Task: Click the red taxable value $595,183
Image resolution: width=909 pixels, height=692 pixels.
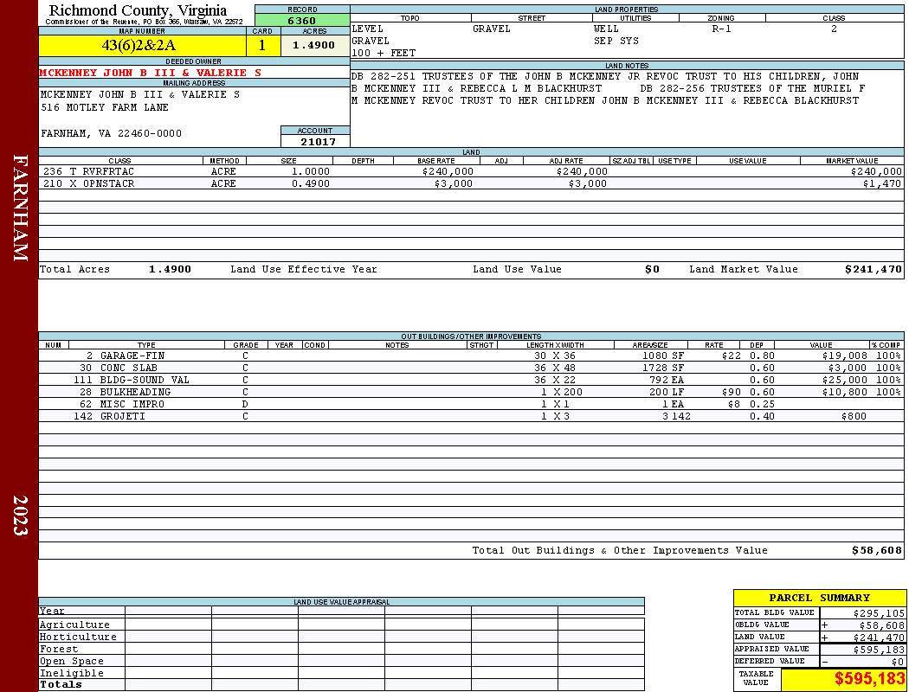Action: coord(868,679)
